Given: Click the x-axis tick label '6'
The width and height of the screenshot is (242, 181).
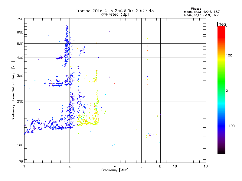Looking at the screenshot, I should pos(141,166).
